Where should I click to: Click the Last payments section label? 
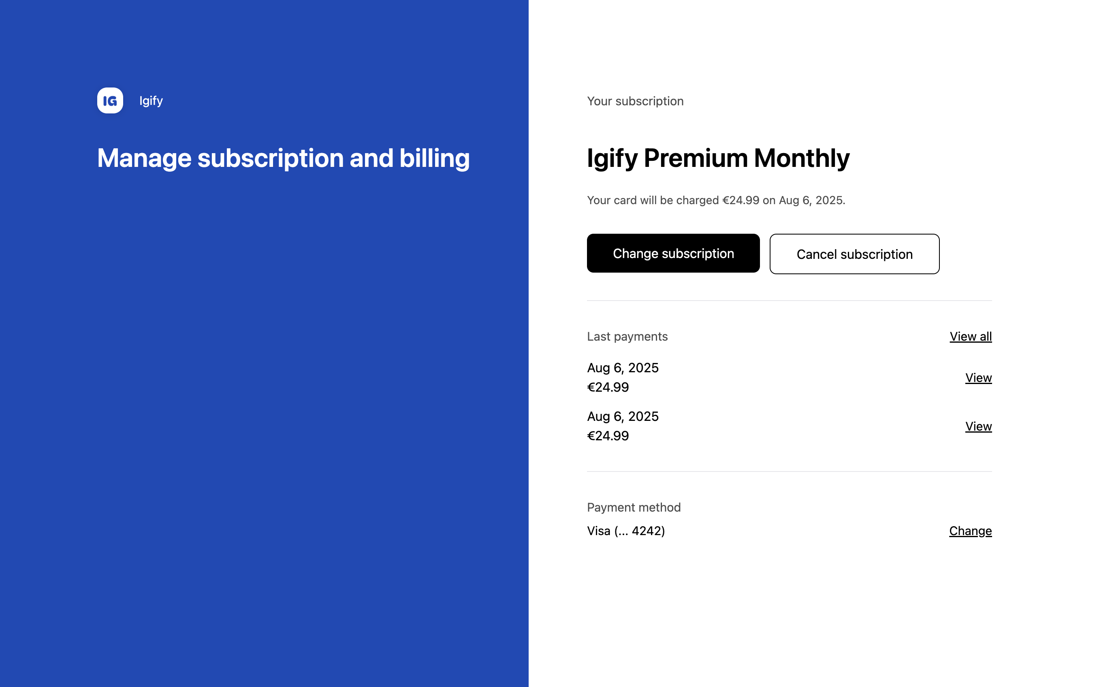coord(627,336)
